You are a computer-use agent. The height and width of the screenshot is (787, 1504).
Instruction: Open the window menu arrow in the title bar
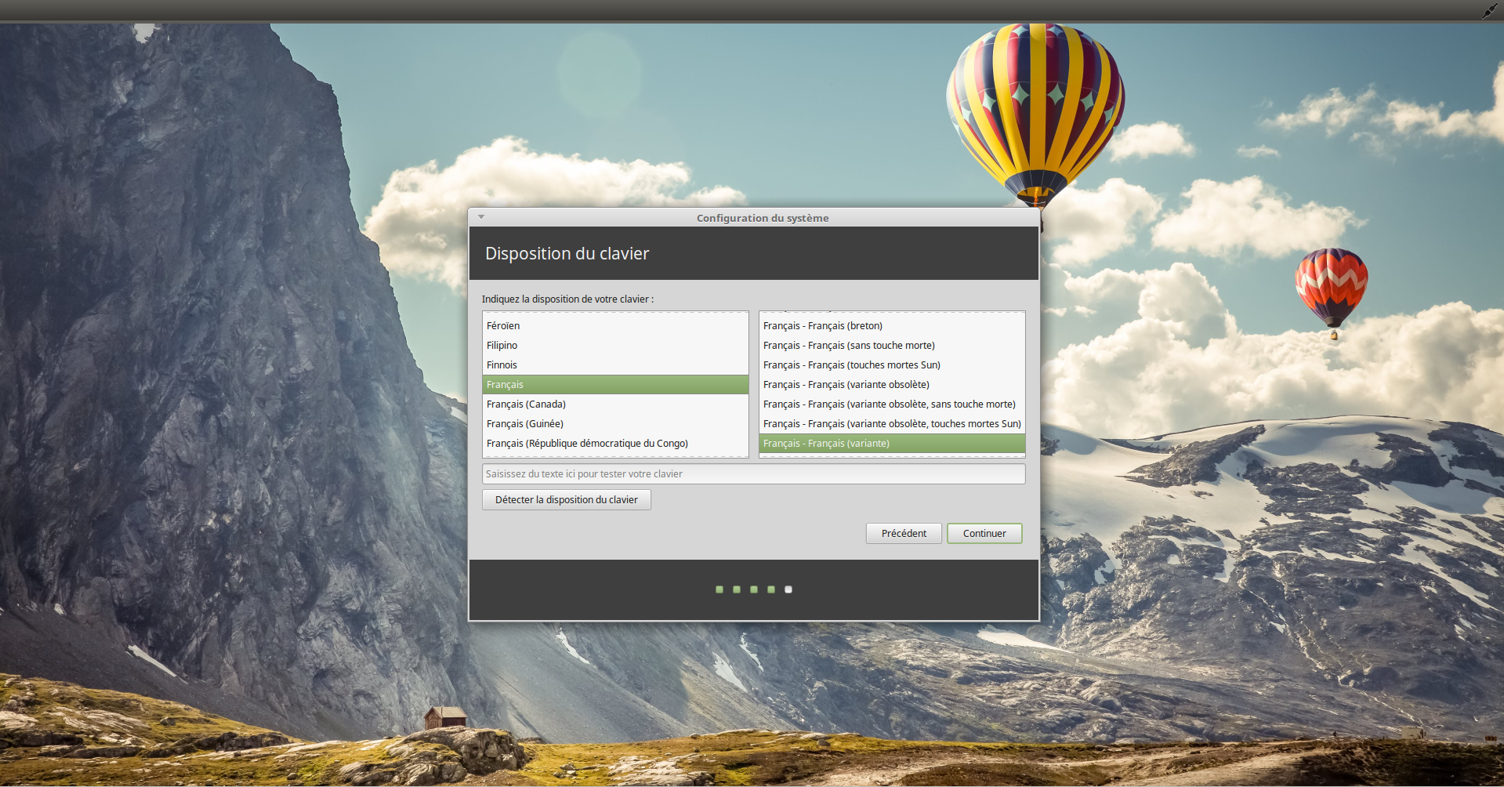click(481, 217)
